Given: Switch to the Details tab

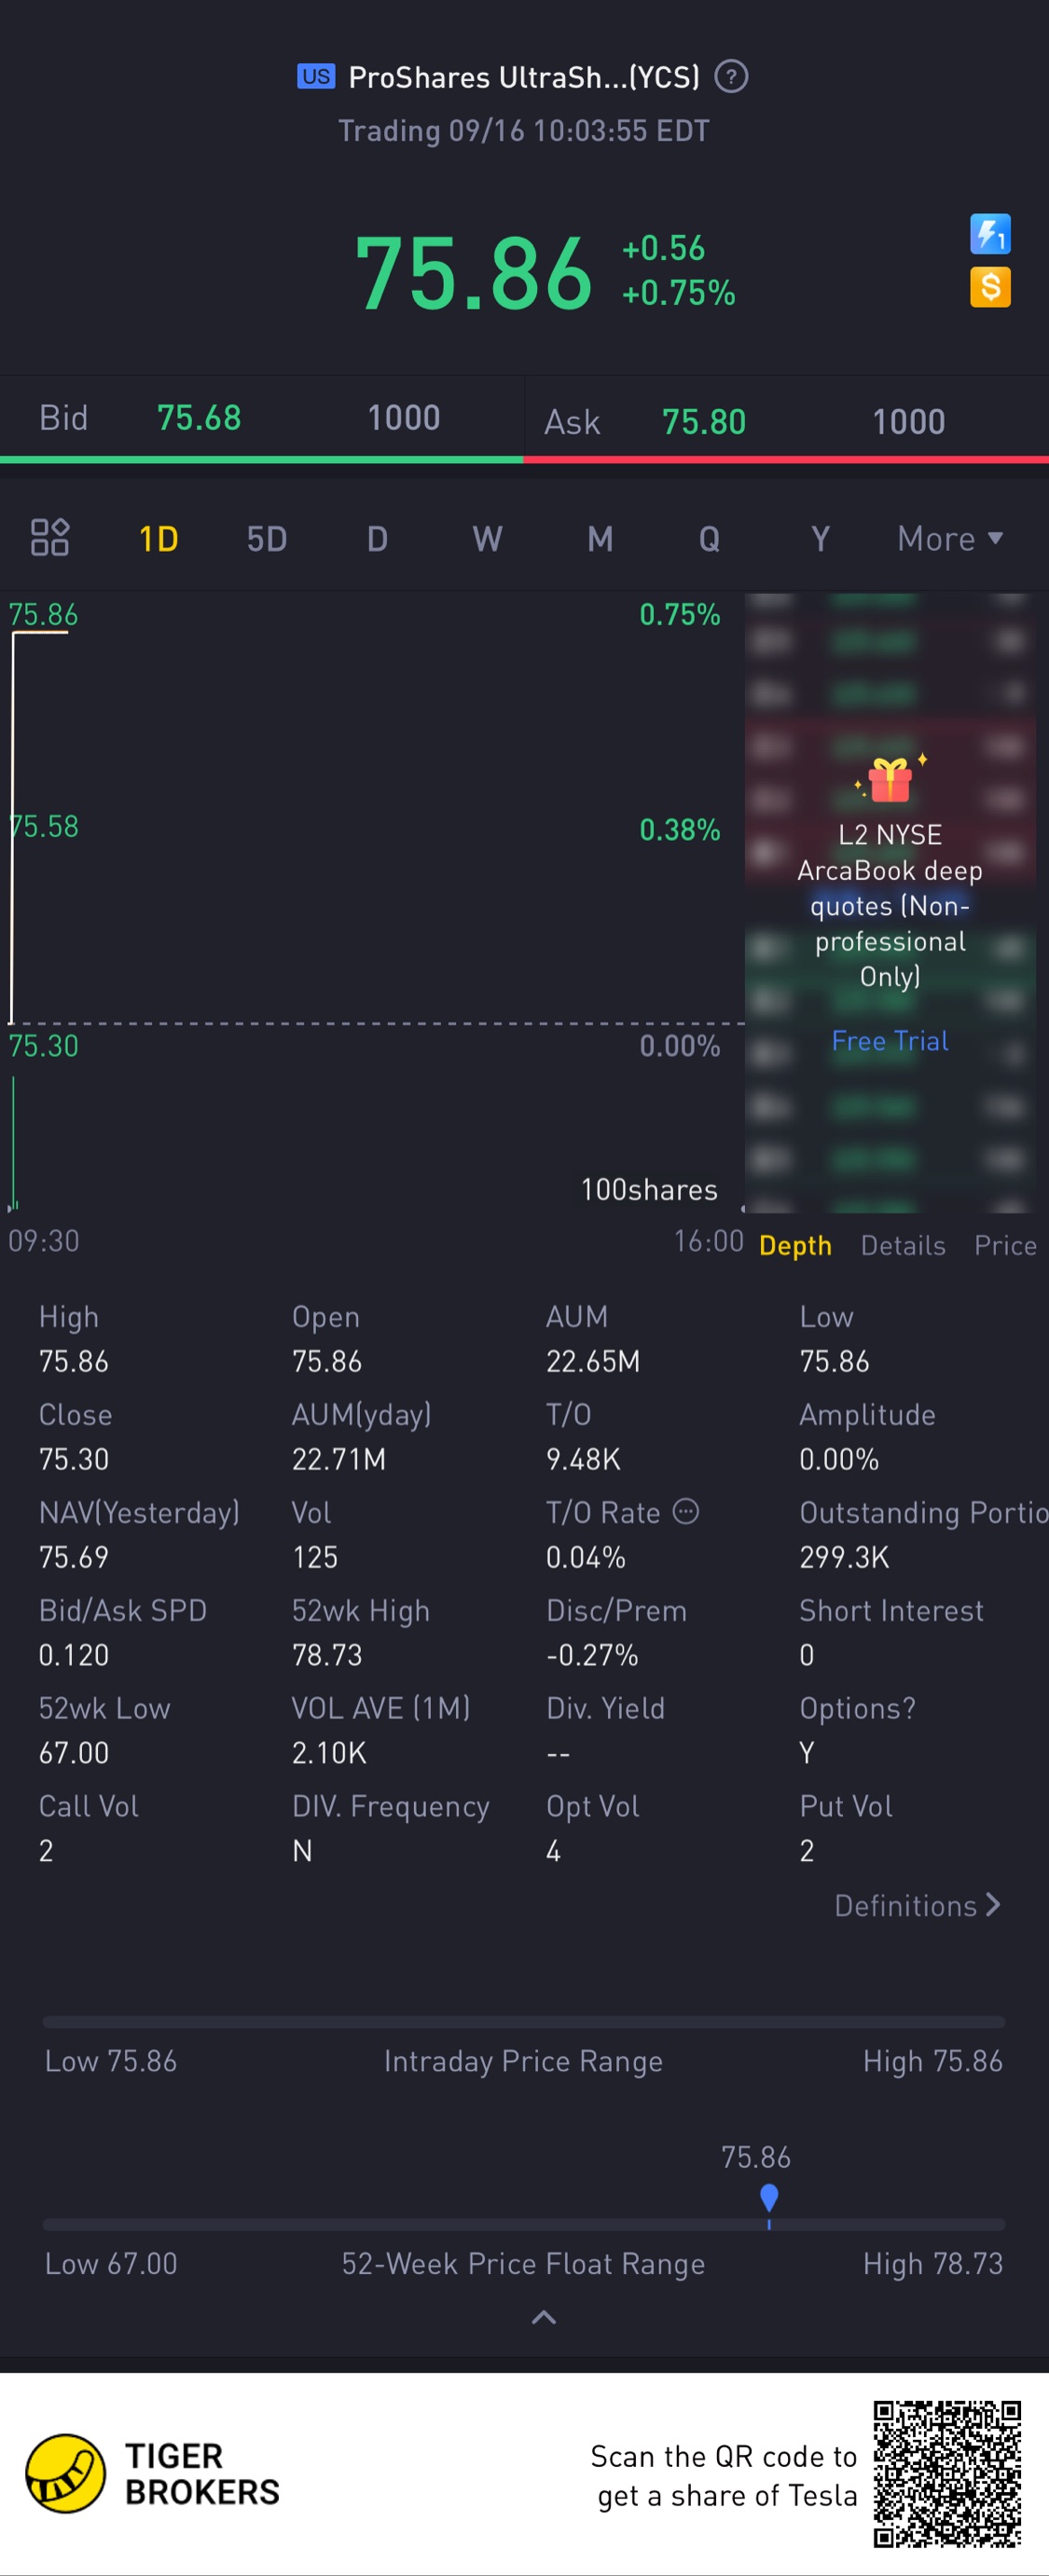Looking at the screenshot, I should [903, 1245].
